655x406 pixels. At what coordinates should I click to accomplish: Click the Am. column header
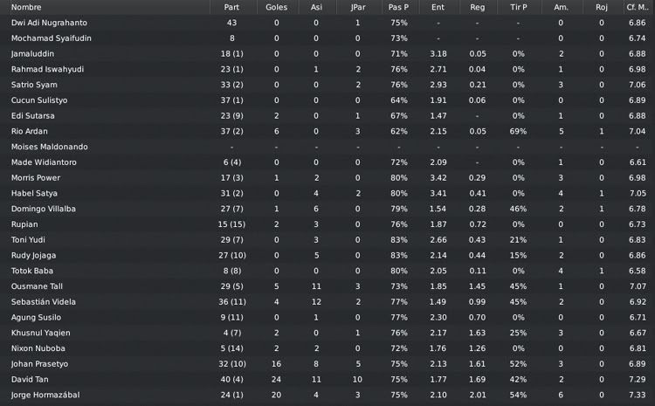pyautogui.click(x=561, y=7)
